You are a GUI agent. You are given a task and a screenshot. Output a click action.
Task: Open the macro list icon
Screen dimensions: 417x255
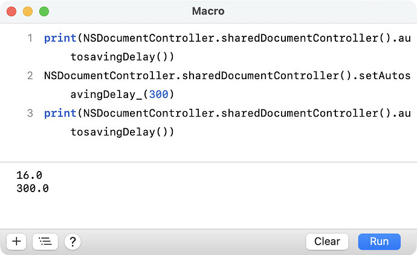pyautogui.click(x=45, y=242)
